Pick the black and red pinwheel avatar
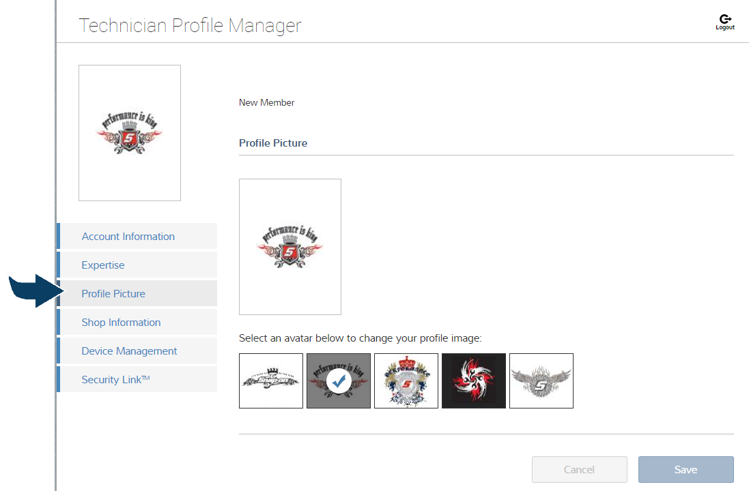The height and width of the screenshot is (491, 749). pos(474,381)
